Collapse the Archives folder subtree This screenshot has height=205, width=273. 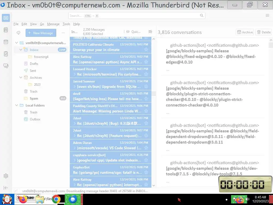click(21, 77)
